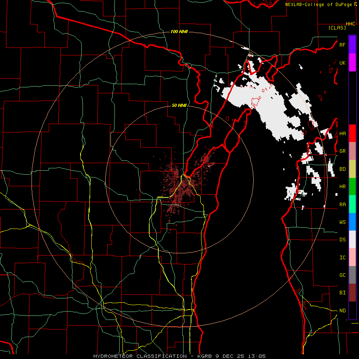Viewport: 359px width, 359px height.
Task: Click the UK magenta legend swatch
Action: (352, 63)
